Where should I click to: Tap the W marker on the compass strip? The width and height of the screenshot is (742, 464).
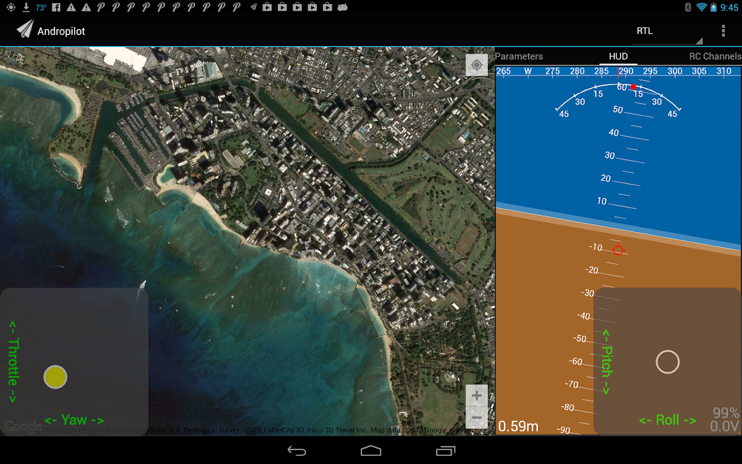pos(528,71)
